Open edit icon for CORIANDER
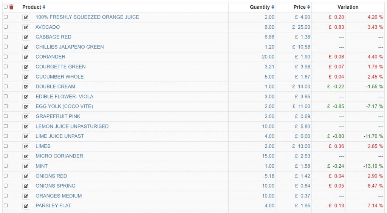Viewport: 387px width, 213px height. (x=26, y=57)
